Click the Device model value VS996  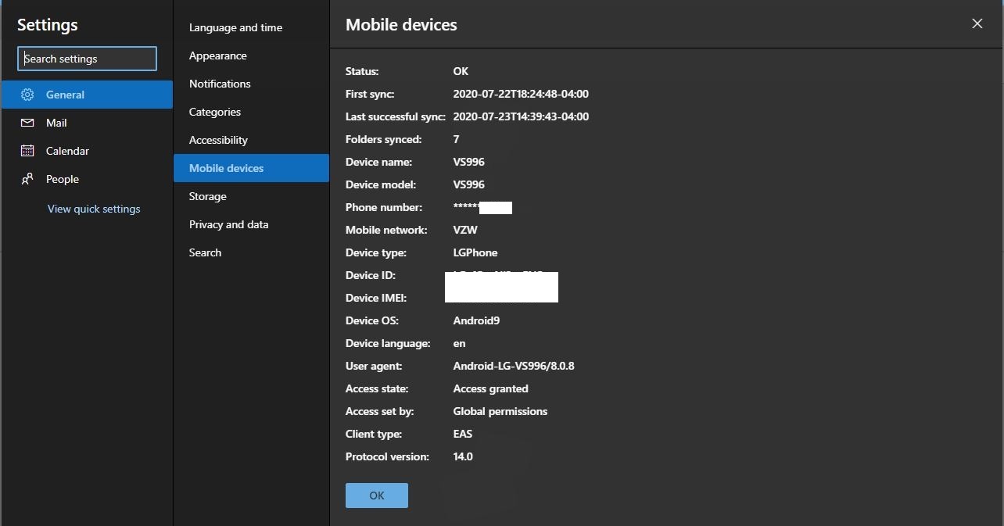pyautogui.click(x=468, y=184)
